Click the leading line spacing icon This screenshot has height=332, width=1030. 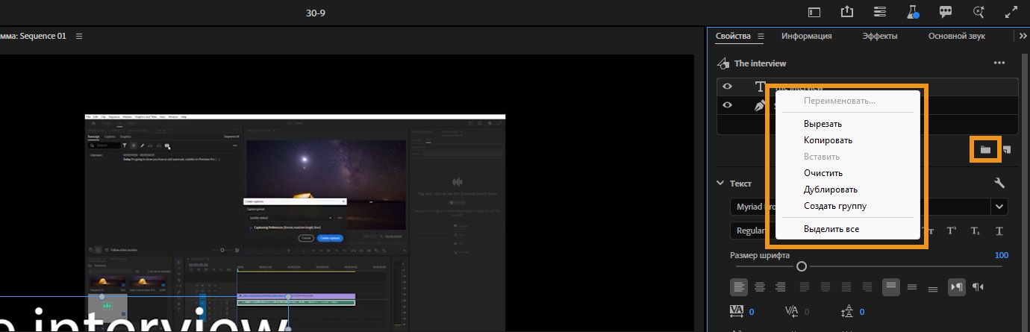tap(846, 312)
